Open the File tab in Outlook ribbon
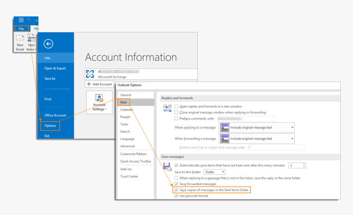The height and width of the screenshot is (215, 353). [x=22, y=29]
